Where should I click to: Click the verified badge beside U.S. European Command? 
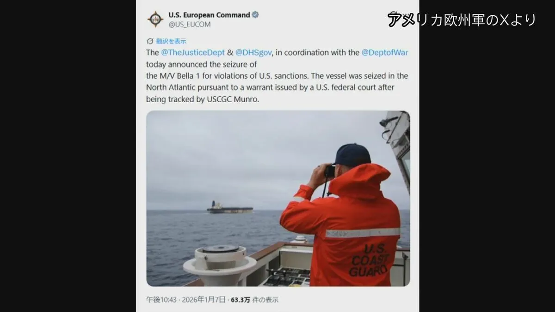tap(255, 15)
